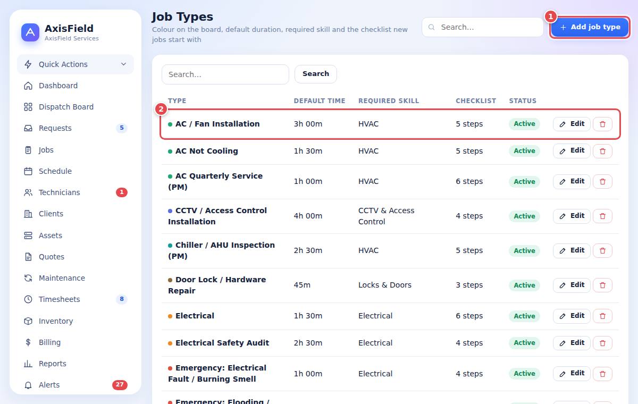This screenshot has width=638, height=404.
Task: Click the Assets server icon
Action: click(x=28, y=235)
